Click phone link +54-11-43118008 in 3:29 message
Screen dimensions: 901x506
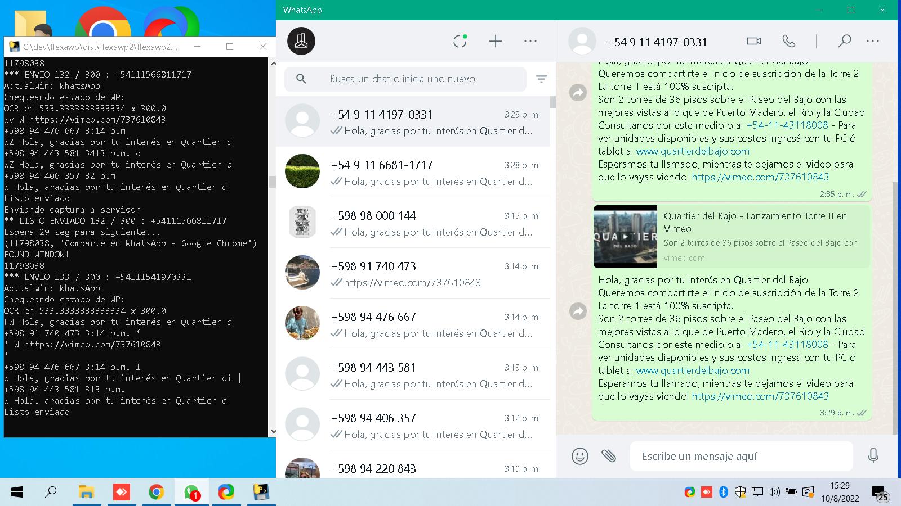(x=787, y=344)
